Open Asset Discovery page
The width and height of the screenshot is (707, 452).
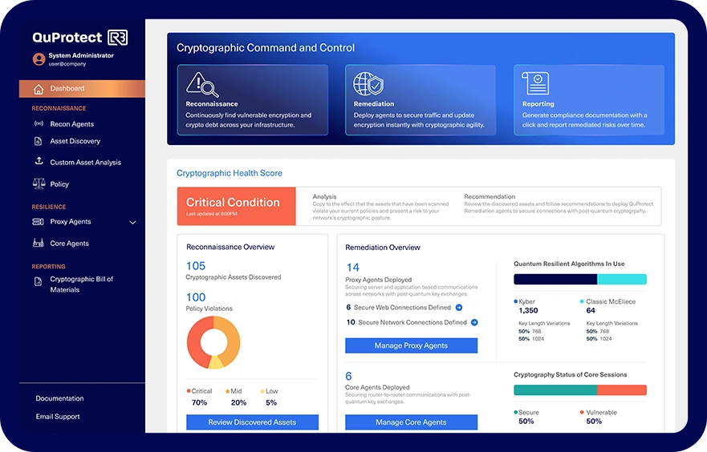coord(75,141)
